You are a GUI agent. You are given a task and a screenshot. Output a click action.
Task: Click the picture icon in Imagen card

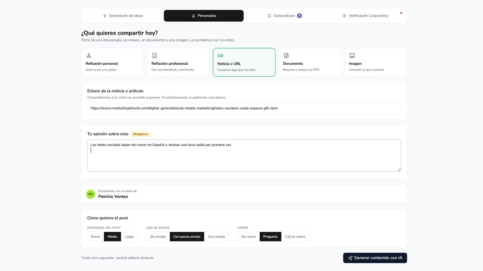tap(352, 55)
